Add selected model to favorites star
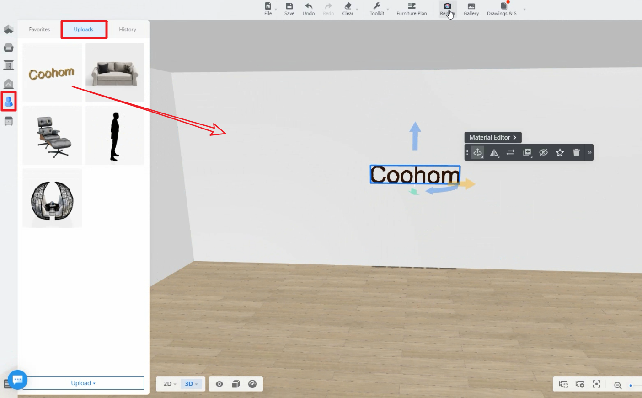Screen dimensions: 642x398 560,153
